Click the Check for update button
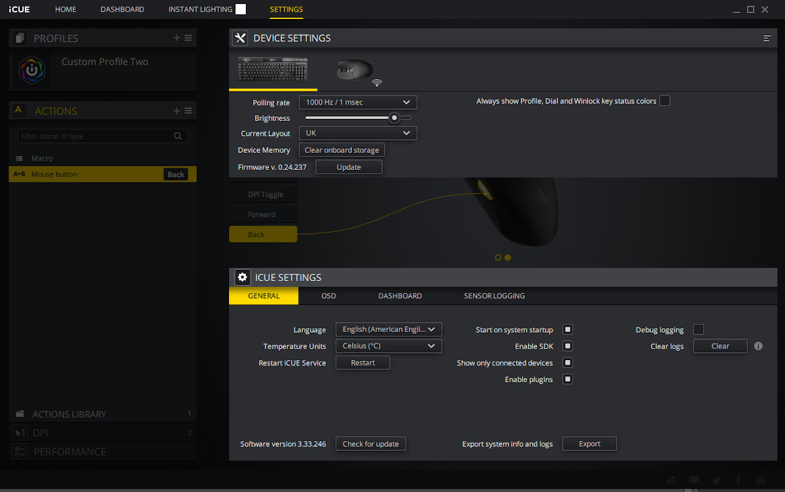The height and width of the screenshot is (492, 785). pyautogui.click(x=371, y=444)
